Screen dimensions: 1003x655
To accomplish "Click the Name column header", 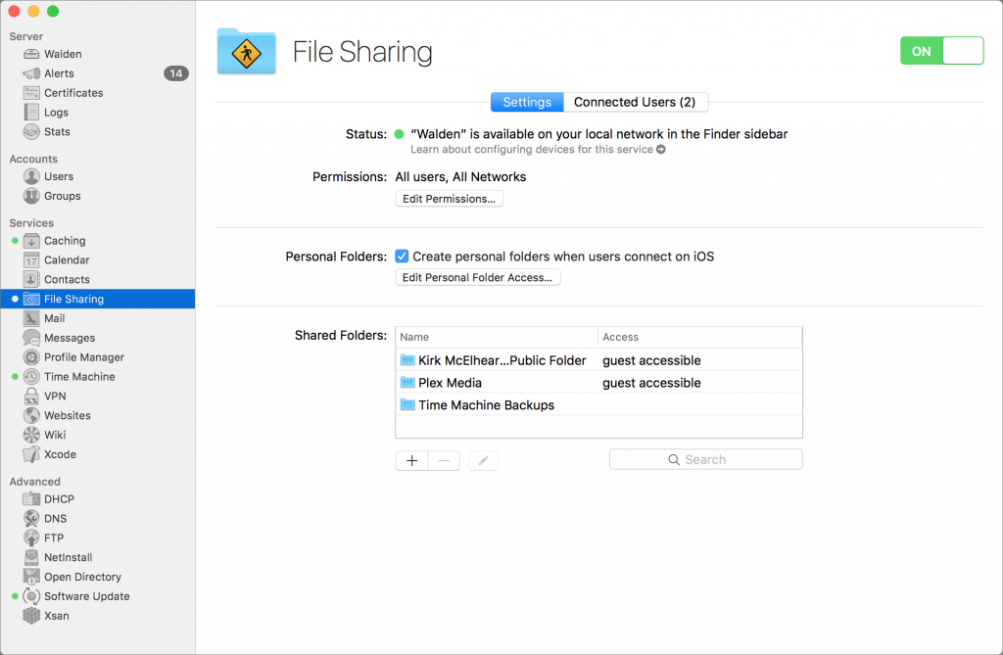I will [497, 337].
